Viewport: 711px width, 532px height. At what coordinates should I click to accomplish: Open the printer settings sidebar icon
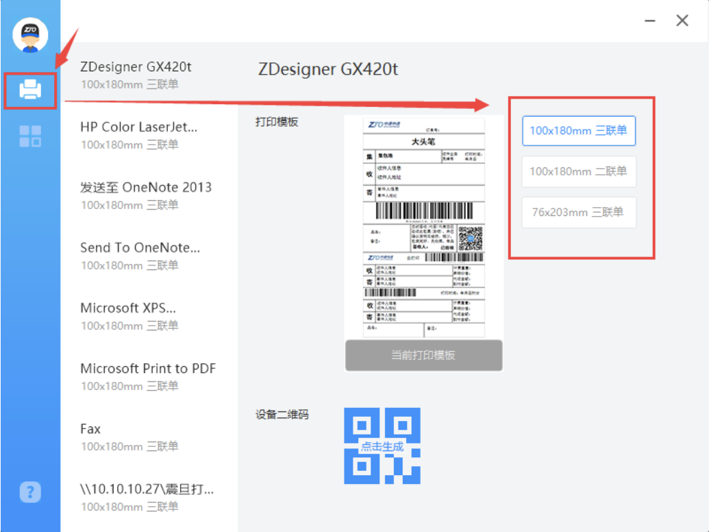tap(30, 89)
